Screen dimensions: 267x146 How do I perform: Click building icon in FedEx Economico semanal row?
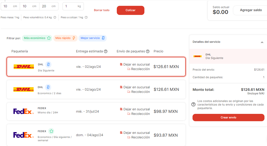coord(121,133)
